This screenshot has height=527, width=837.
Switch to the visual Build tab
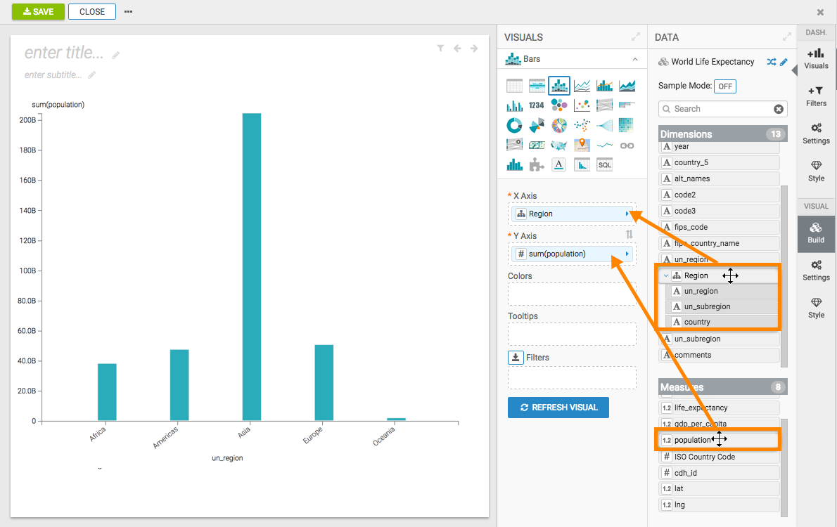[x=816, y=232]
